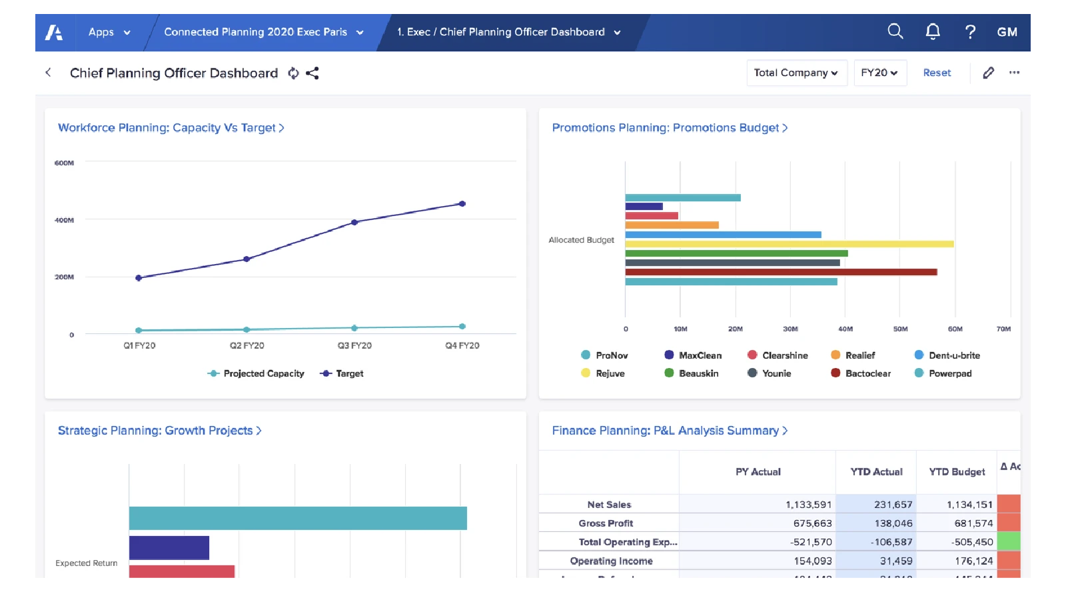Viewport: 1066px width, 600px height.
Task: Select the Net Sales YTD Actual cell
Action: pos(876,504)
